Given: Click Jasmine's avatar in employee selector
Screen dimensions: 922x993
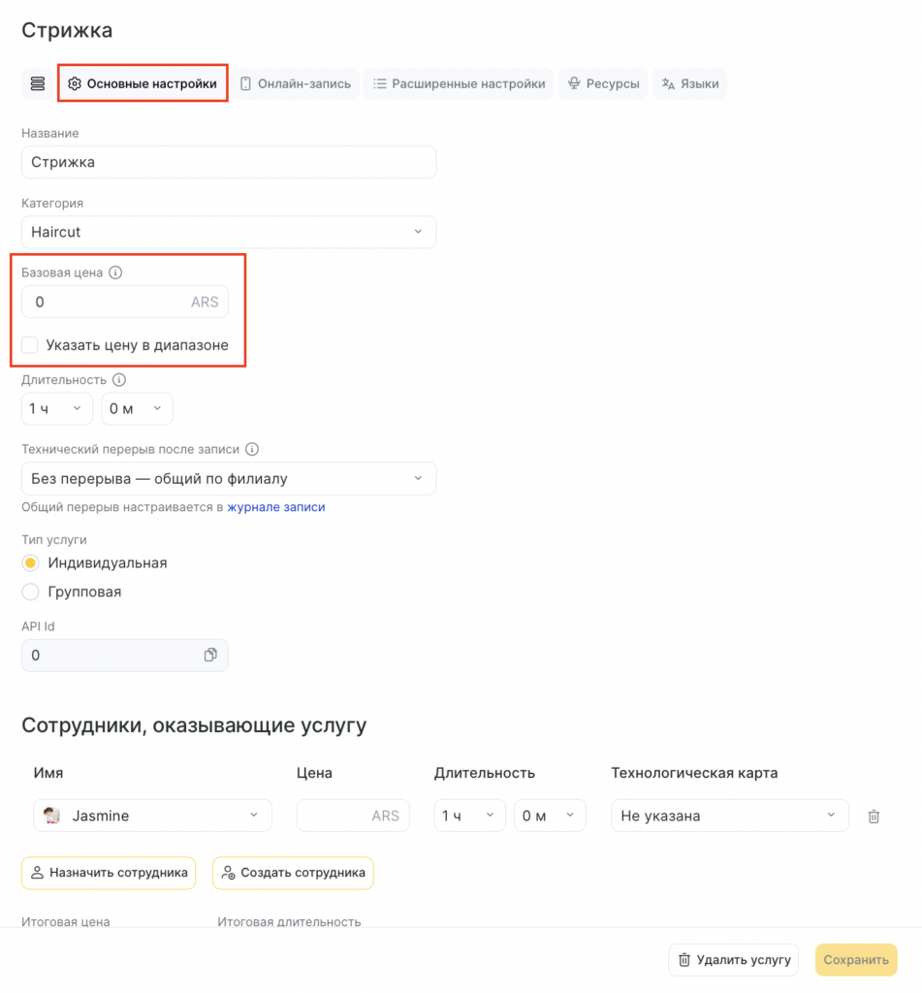Looking at the screenshot, I should click(x=52, y=817).
